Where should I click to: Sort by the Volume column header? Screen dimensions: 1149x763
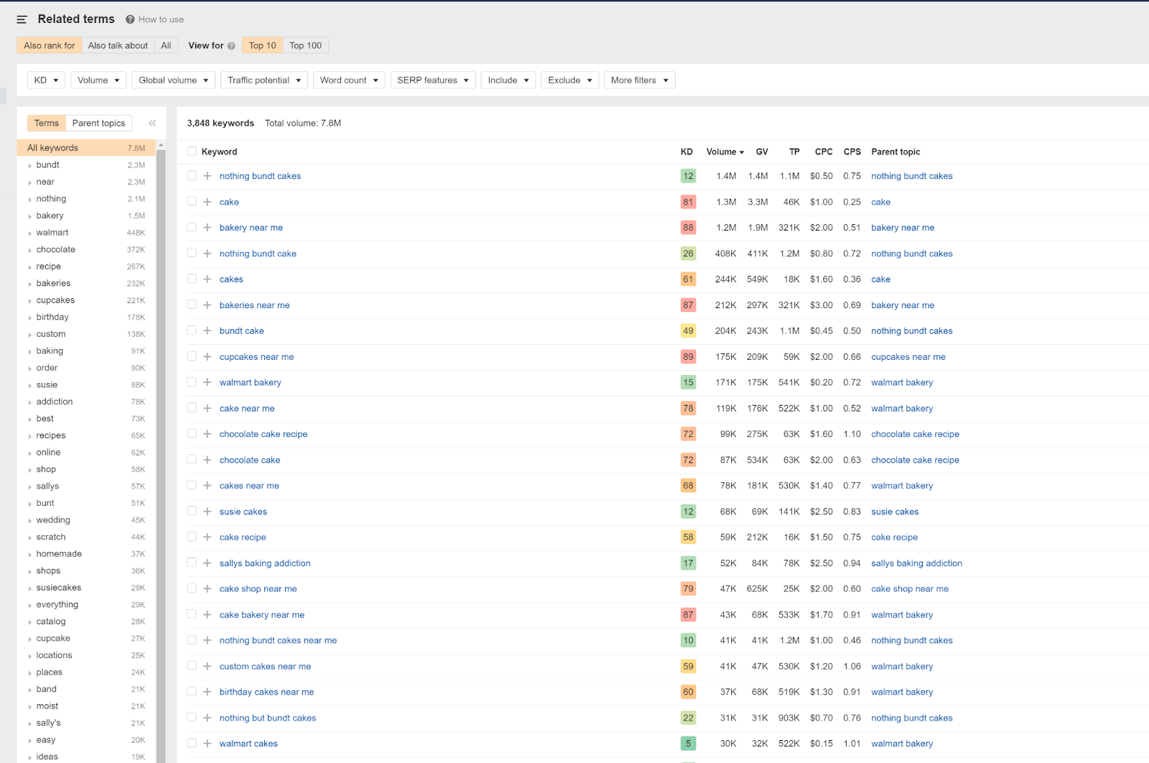725,152
